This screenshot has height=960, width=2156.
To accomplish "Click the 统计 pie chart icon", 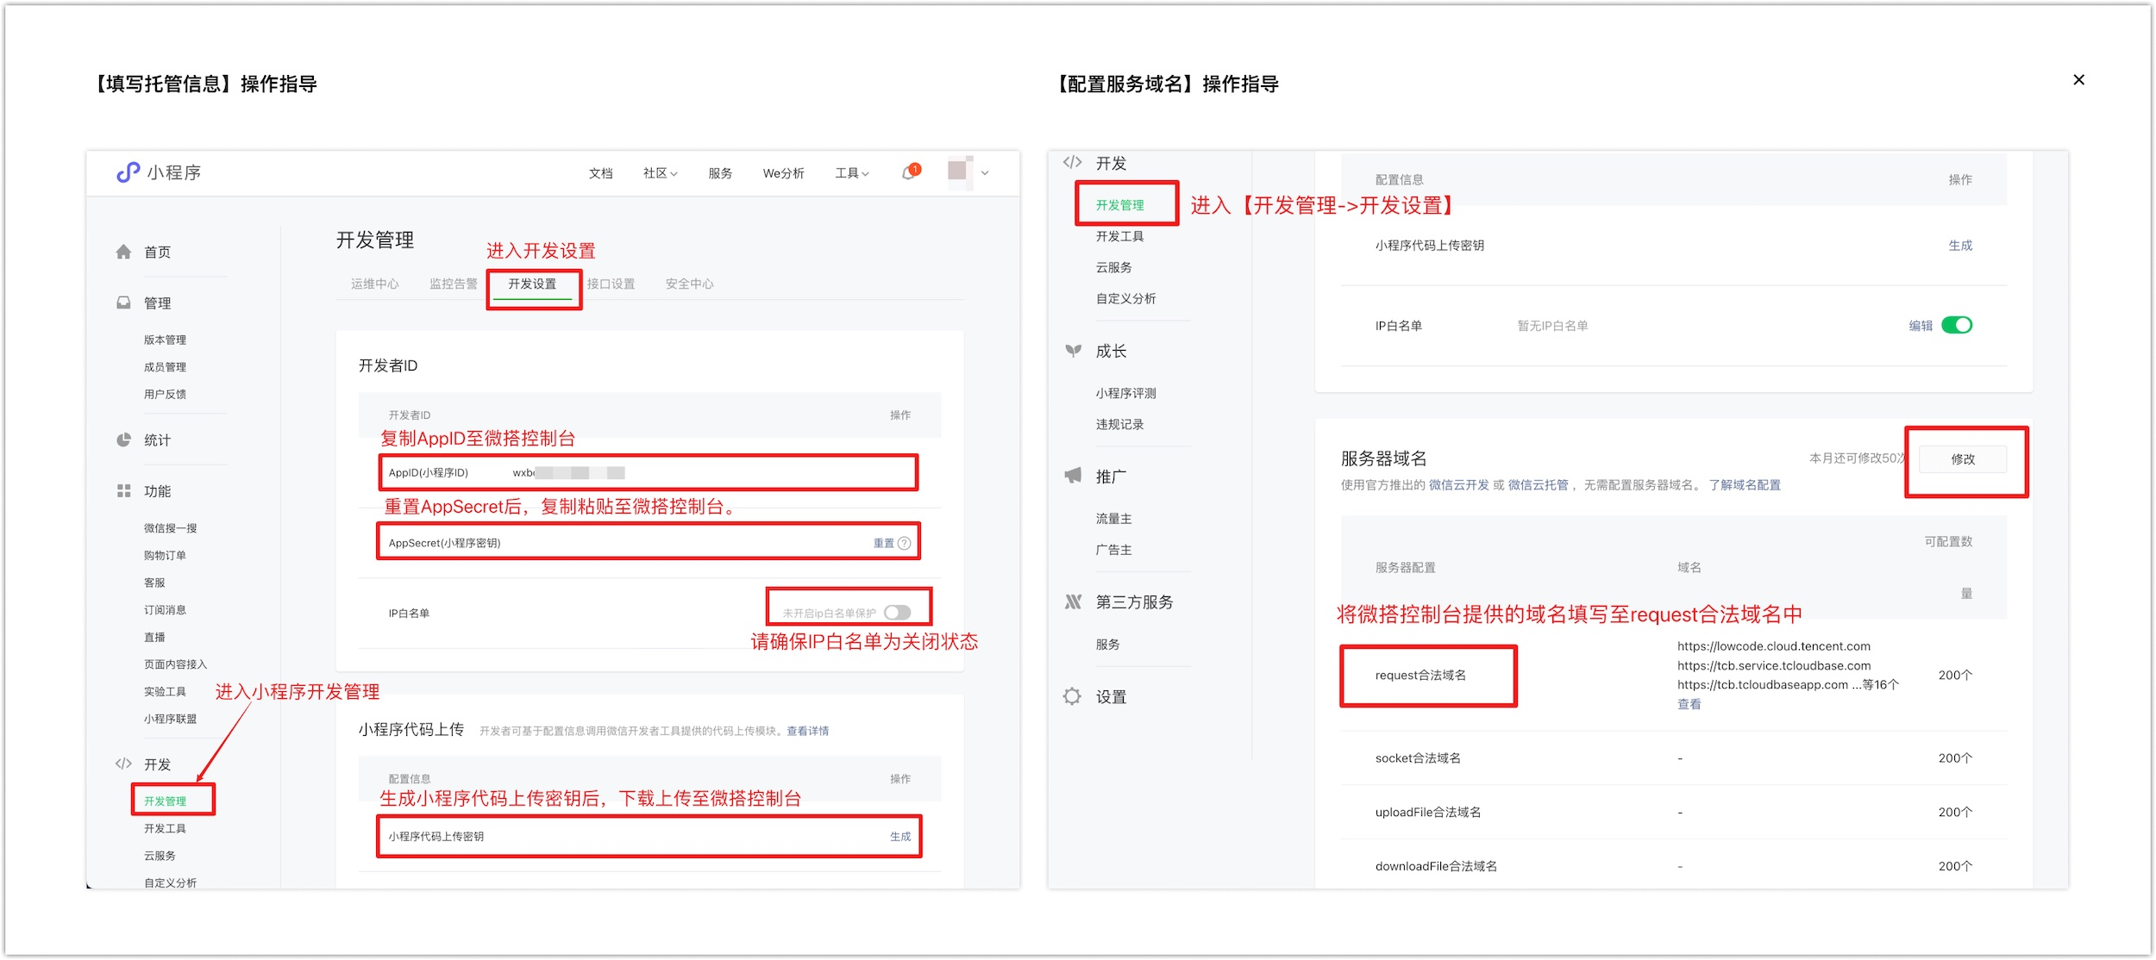I will (123, 439).
